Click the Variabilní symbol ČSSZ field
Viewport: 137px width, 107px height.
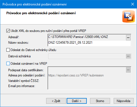(89, 81)
